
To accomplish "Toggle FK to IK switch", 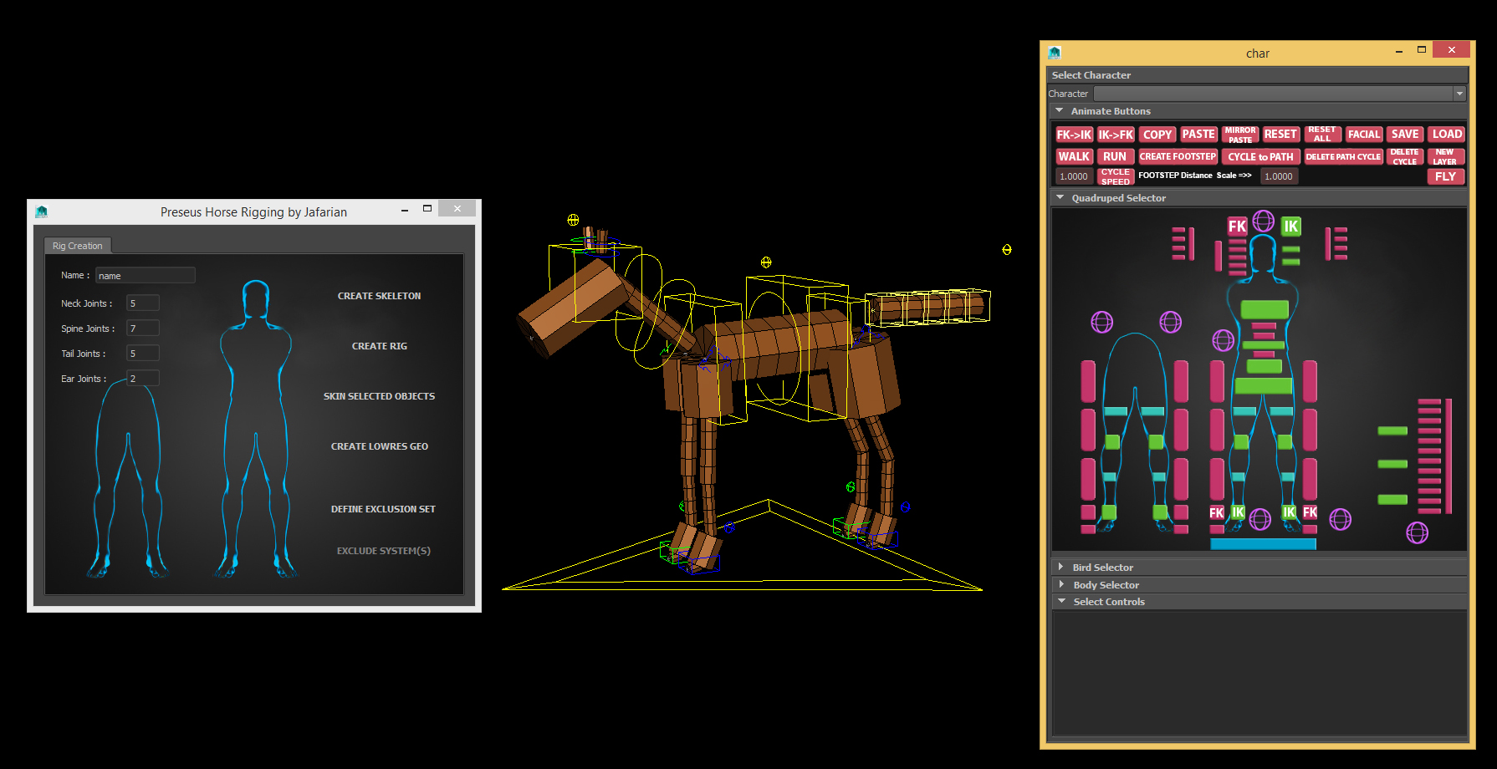I will coord(1074,135).
